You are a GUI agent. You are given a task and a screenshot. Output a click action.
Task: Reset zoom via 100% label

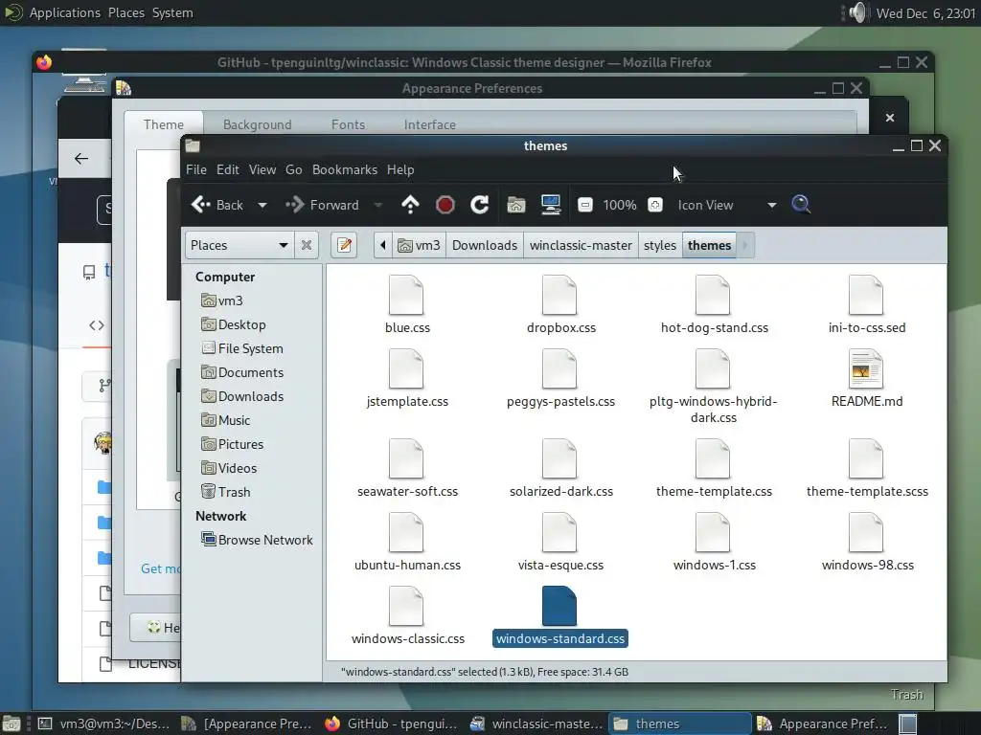(x=620, y=205)
